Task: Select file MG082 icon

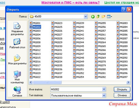Action: click(96, 77)
